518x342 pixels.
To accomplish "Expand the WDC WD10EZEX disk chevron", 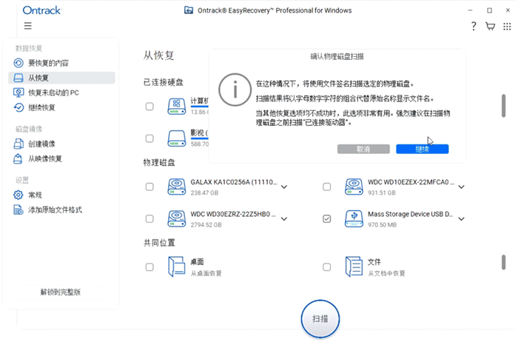I will click(x=462, y=187).
